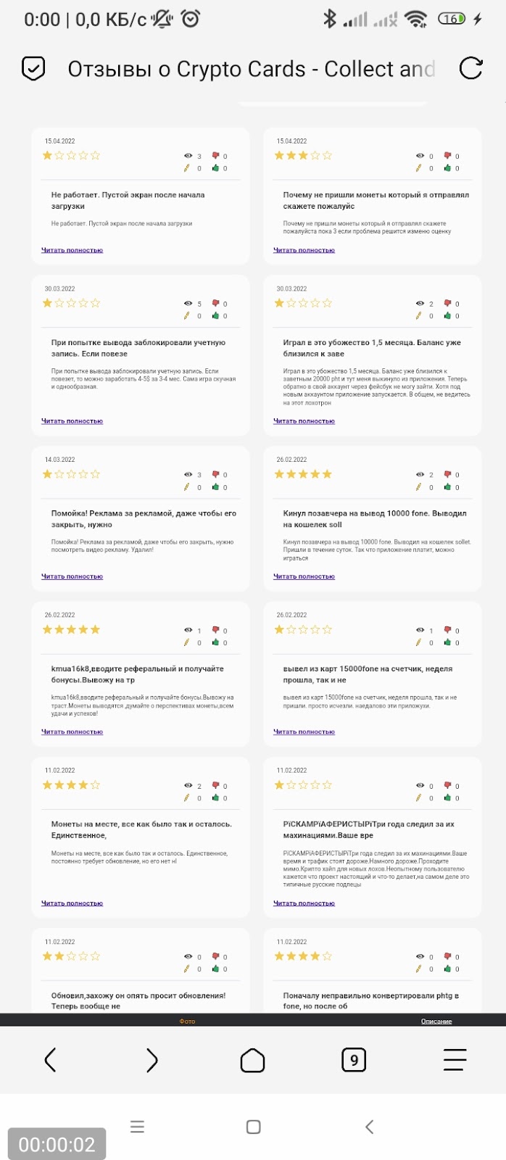Image resolution: width=506 pixels, height=1160 pixels.
Task: Switch to the 'Фото' tab
Action: point(187,1022)
